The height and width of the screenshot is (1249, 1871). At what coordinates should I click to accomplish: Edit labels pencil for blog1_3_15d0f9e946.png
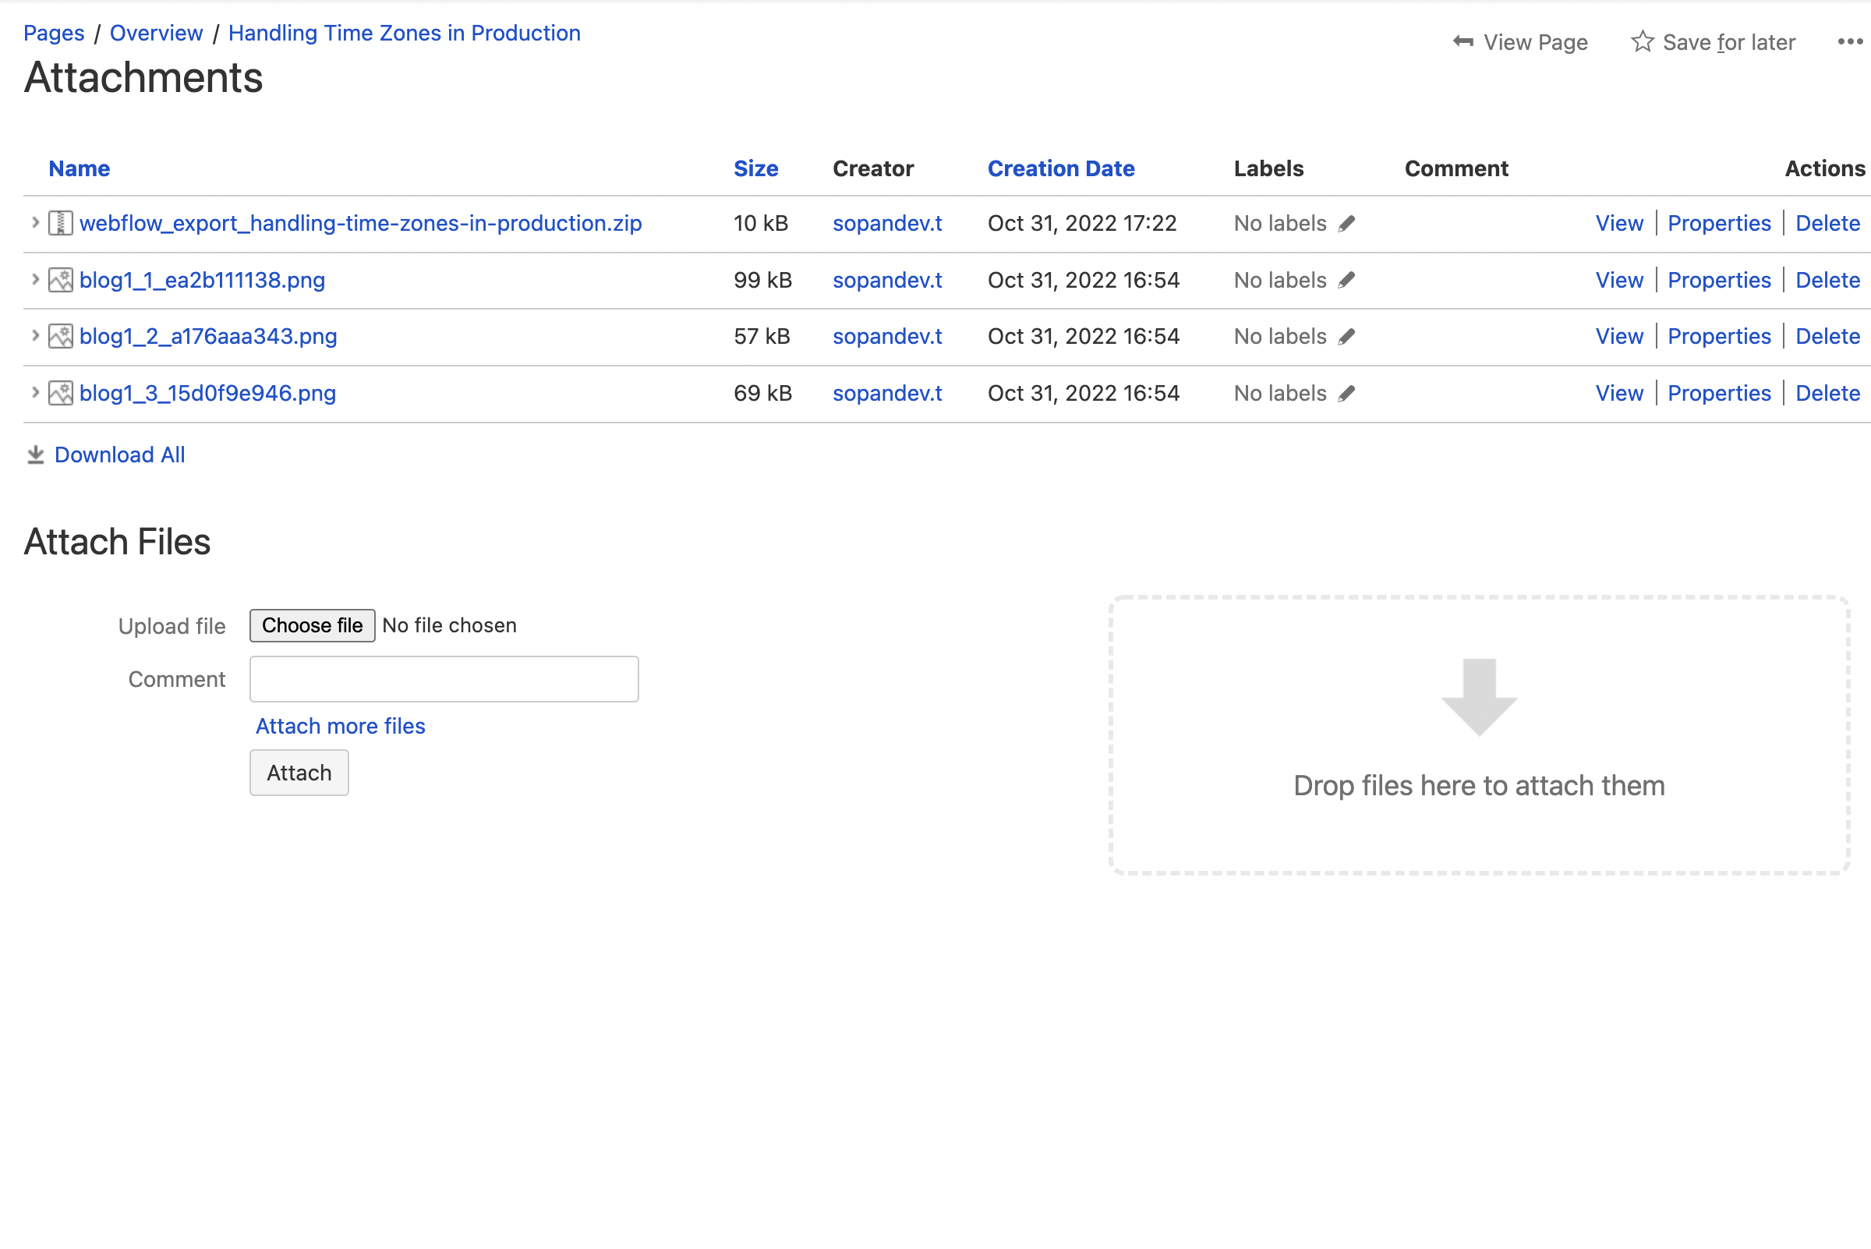point(1346,394)
